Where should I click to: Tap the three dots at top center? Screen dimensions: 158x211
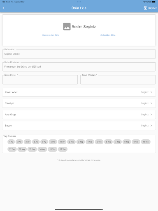(x=79, y=2)
